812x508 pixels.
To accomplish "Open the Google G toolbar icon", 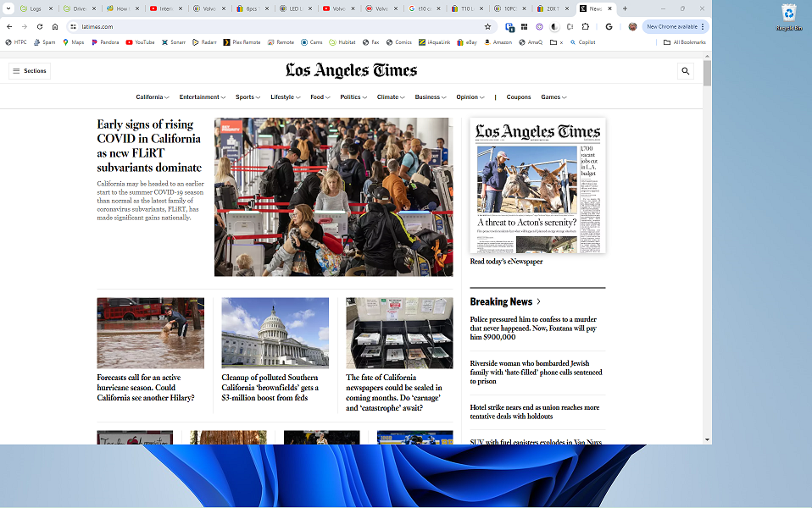I will [609, 26].
